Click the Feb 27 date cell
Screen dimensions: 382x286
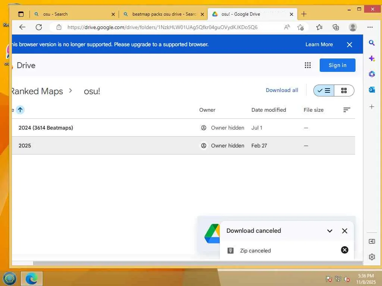point(259,146)
